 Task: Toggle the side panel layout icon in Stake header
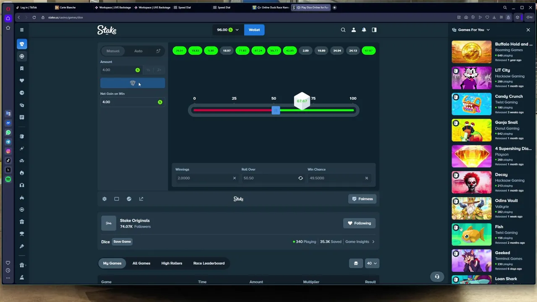point(374,30)
